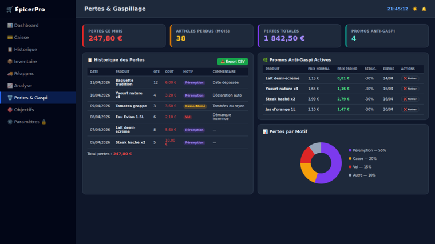Image resolution: width=435 pixels, height=244 pixels.
Task: Export the loss history as CSV
Action: tap(232, 62)
